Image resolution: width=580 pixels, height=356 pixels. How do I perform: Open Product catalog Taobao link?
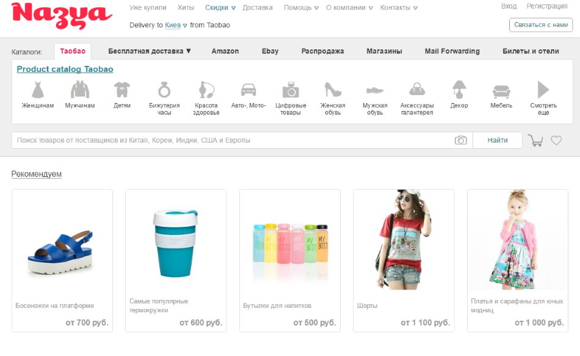pyautogui.click(x=65, y=69)
